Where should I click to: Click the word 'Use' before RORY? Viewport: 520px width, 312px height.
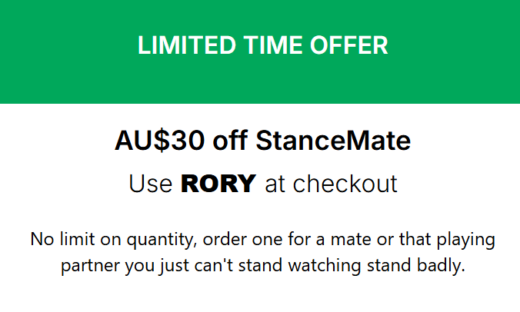[151, 183]
